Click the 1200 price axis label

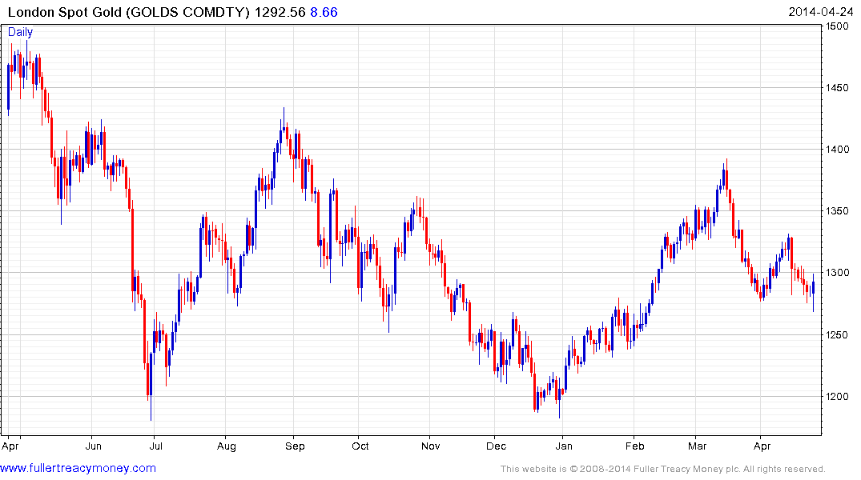pos(837,397)
